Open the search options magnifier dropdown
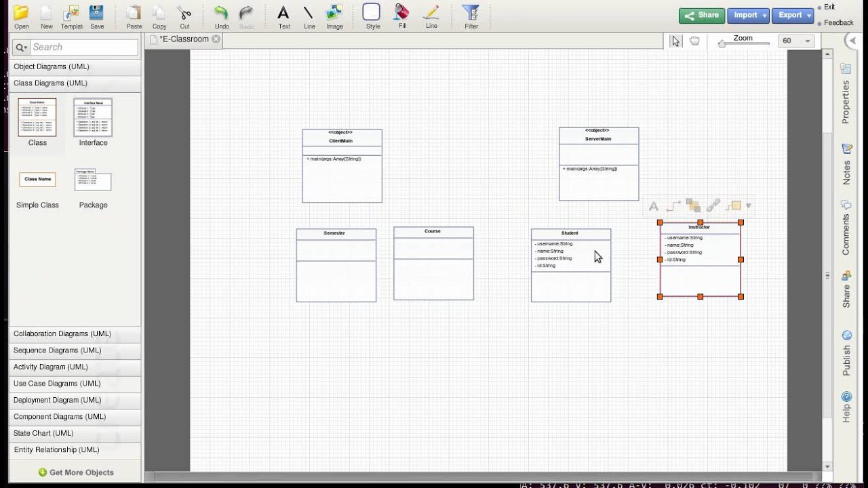The width and height of the screenshot is (868, 488). click(21, 47)
